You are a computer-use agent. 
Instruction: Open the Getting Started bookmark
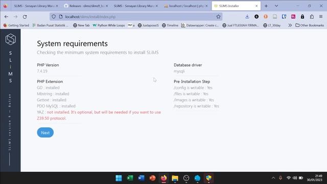point(16,25)
